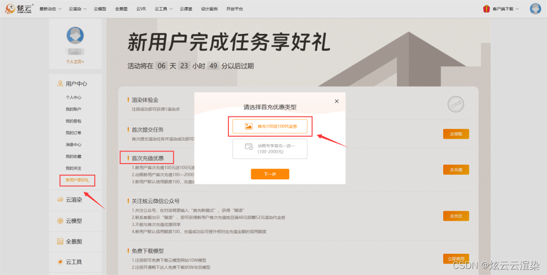Click the 去领取 button
This screenshot has width=547, height=275.
point(456,134)
